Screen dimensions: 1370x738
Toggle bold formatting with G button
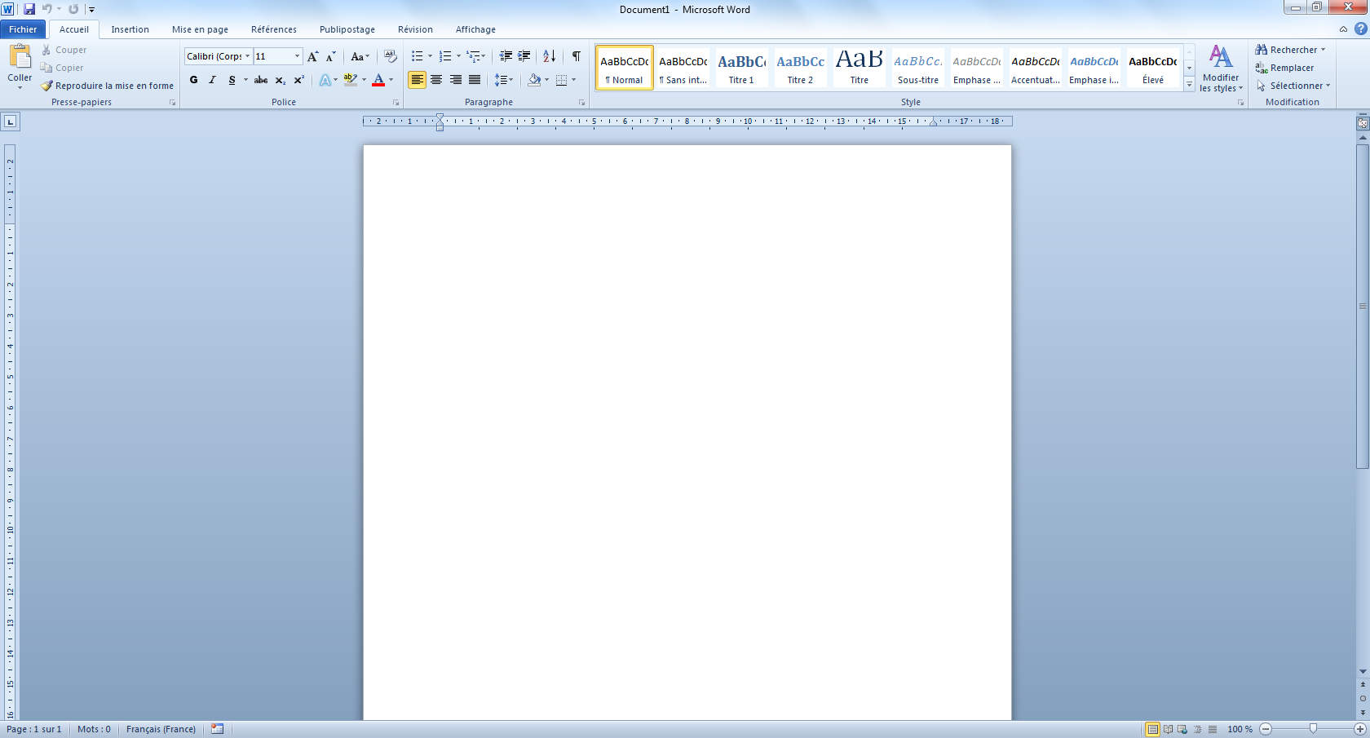point(193,80)
